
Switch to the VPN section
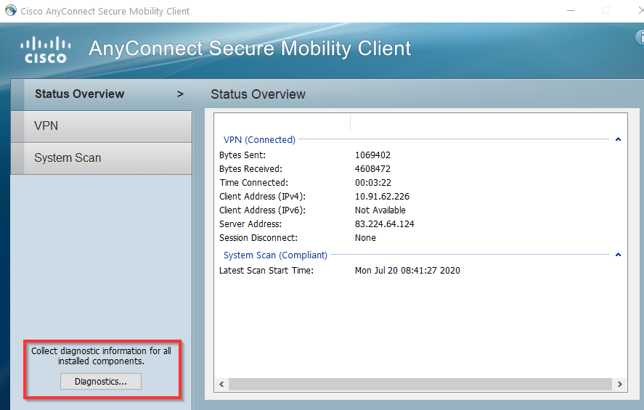click(102, 126)
